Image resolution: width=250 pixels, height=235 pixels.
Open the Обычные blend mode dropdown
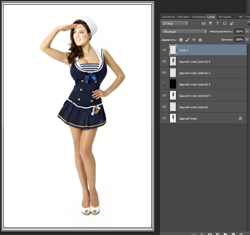click(x=184, y=31)
